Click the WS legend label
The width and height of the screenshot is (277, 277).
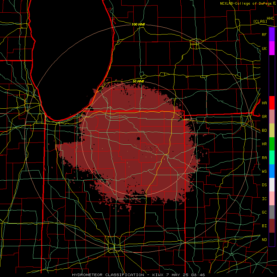264,171
